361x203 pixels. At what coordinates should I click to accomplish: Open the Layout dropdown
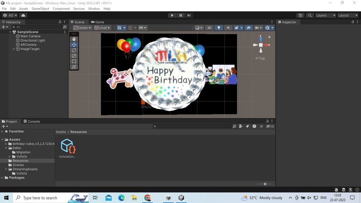coord(348,15)
